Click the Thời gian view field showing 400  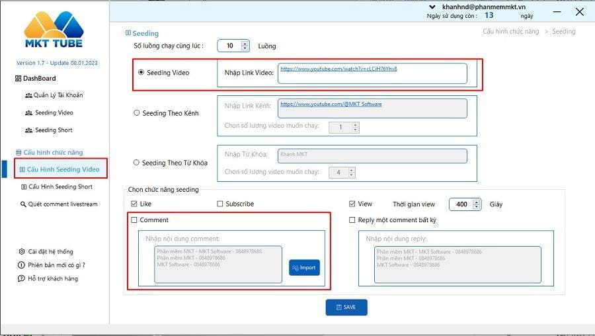(x=461, y=204)
